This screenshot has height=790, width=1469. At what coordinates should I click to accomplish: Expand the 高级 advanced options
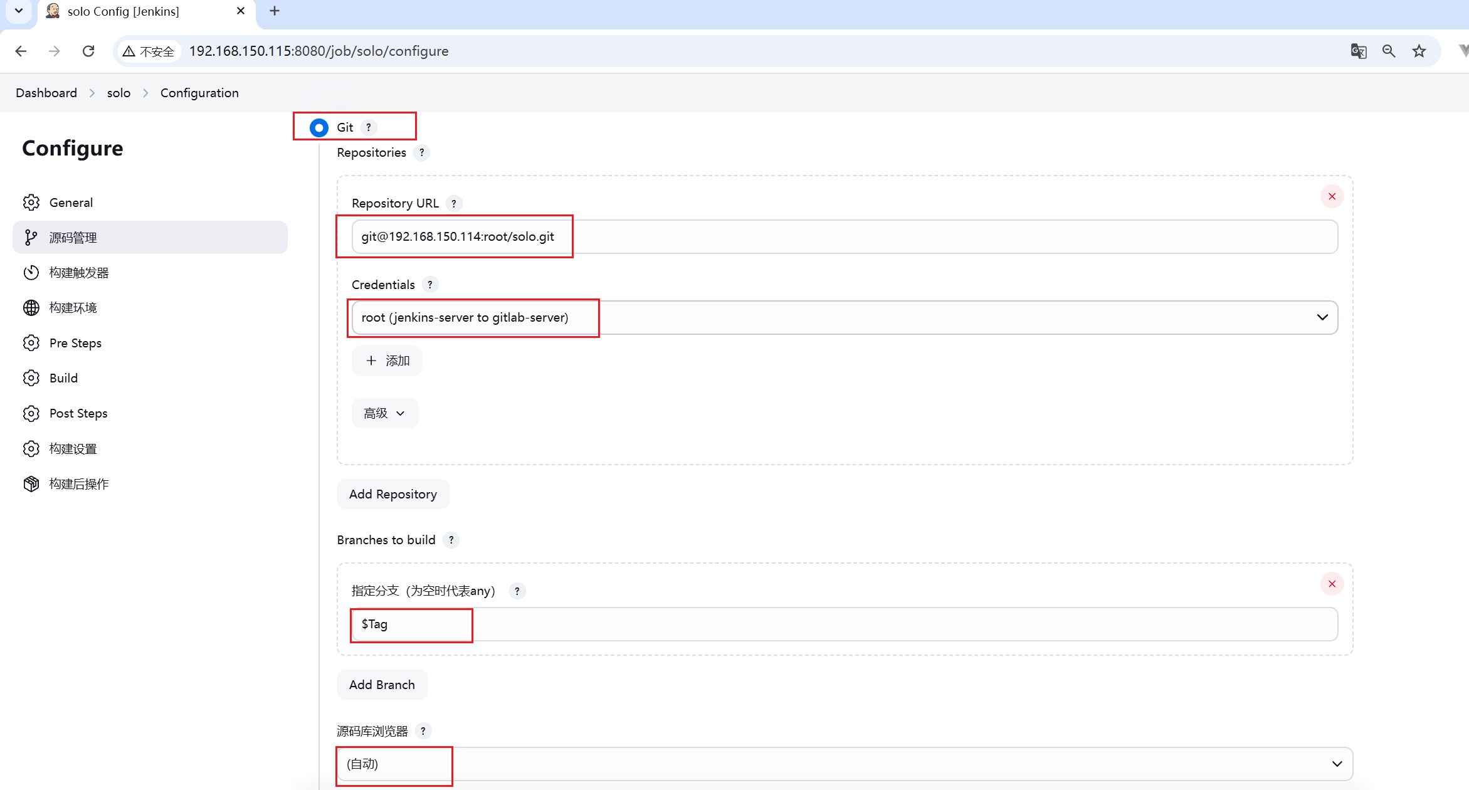click(x=385, y=414)
